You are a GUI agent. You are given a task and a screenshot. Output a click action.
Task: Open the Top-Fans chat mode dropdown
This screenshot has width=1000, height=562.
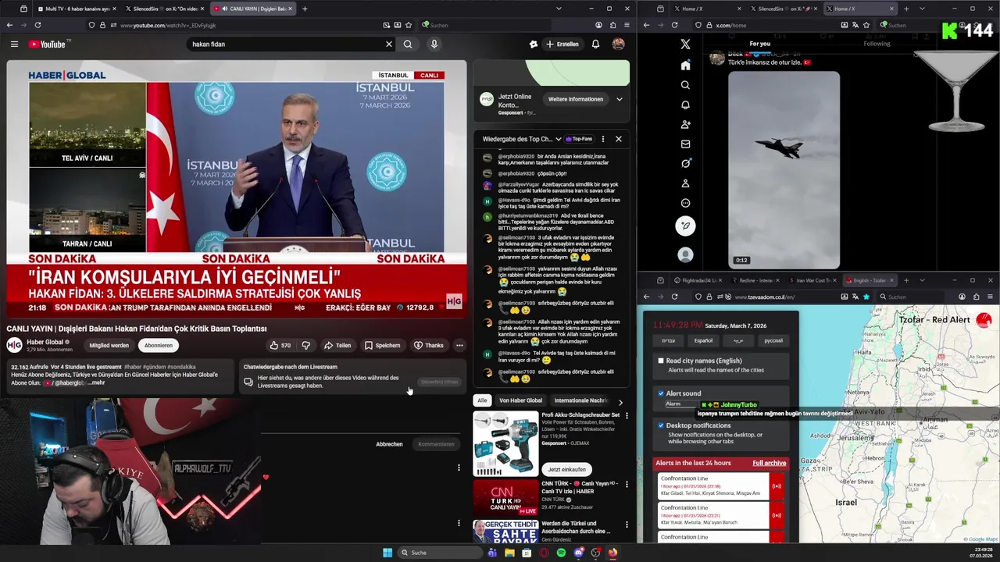point(579,139)
